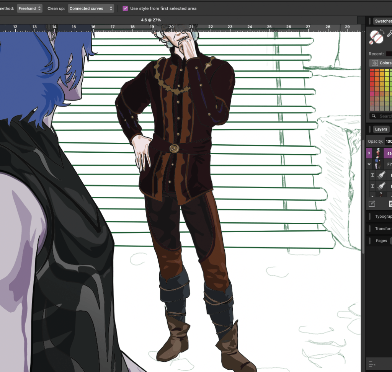
Task: Click second flashlight adjustment layer icon
Action: pyautogui.click(x=381, y=186)
